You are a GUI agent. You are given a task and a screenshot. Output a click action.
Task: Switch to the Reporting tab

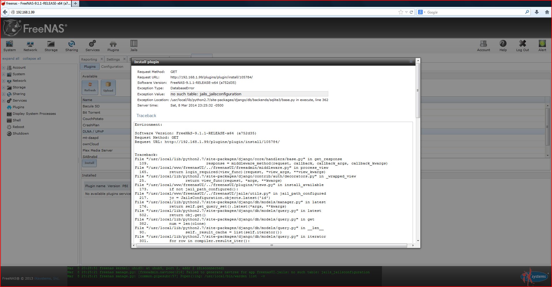tap(89, 59)
